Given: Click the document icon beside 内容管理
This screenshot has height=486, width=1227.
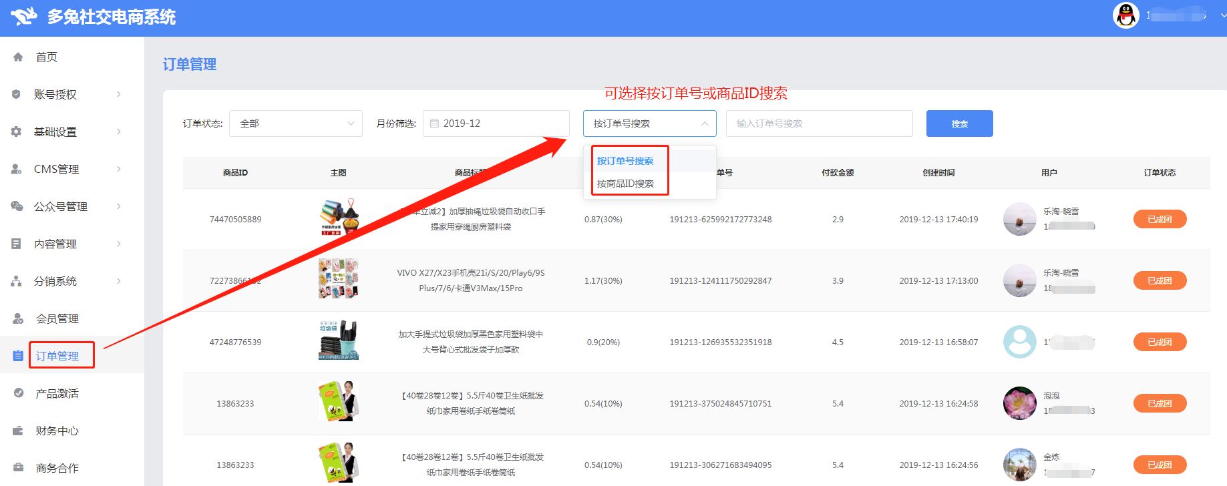Looking at the screenshot, I should pyautogui.click(x=16, y=244).
